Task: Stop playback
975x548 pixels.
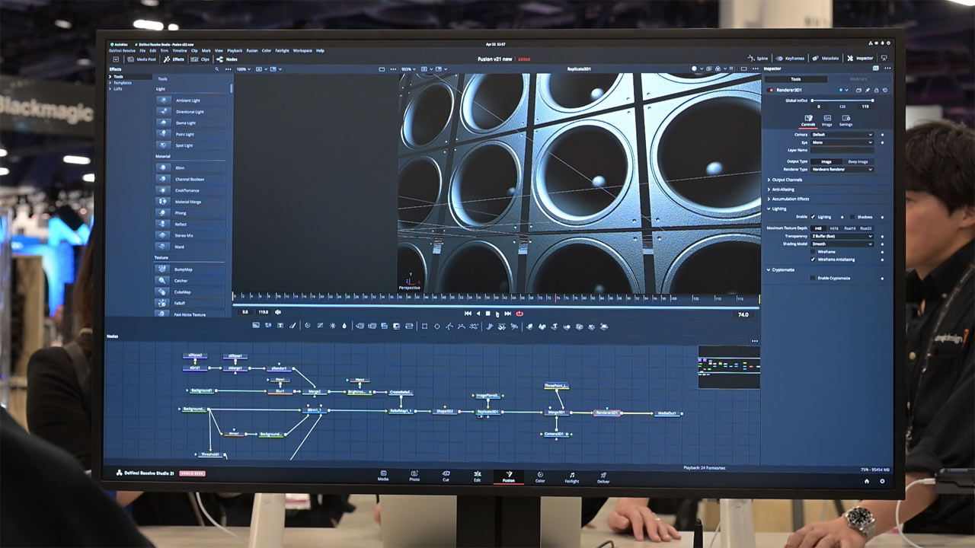Action: (x=487, y=314)
